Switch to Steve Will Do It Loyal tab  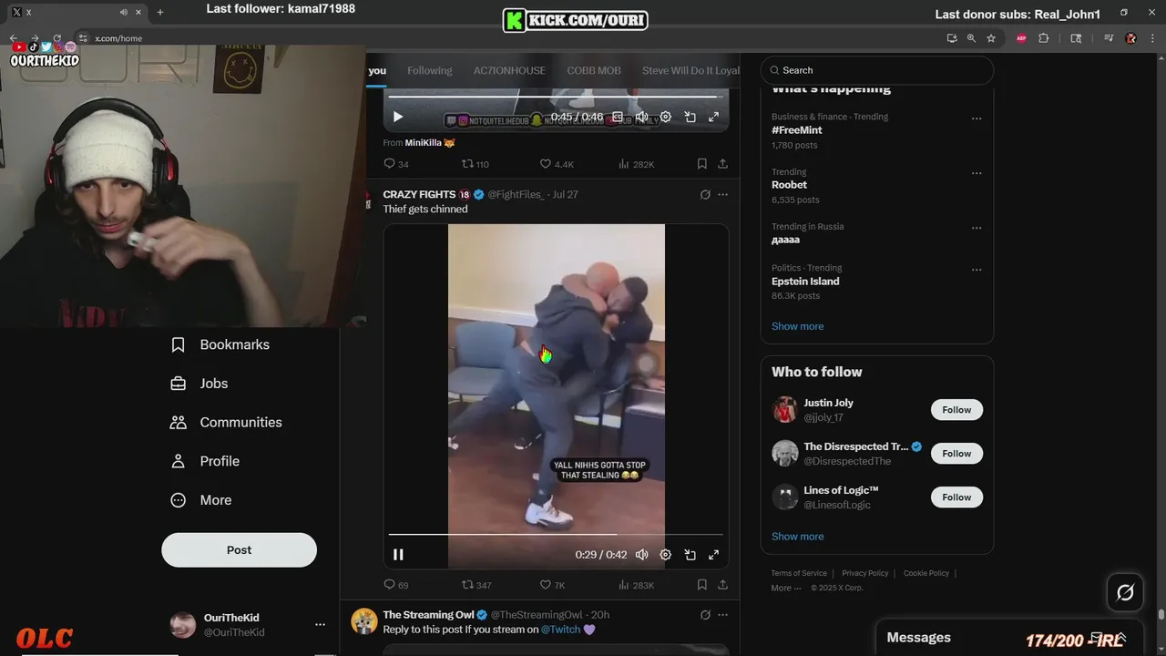pos(690,70)
